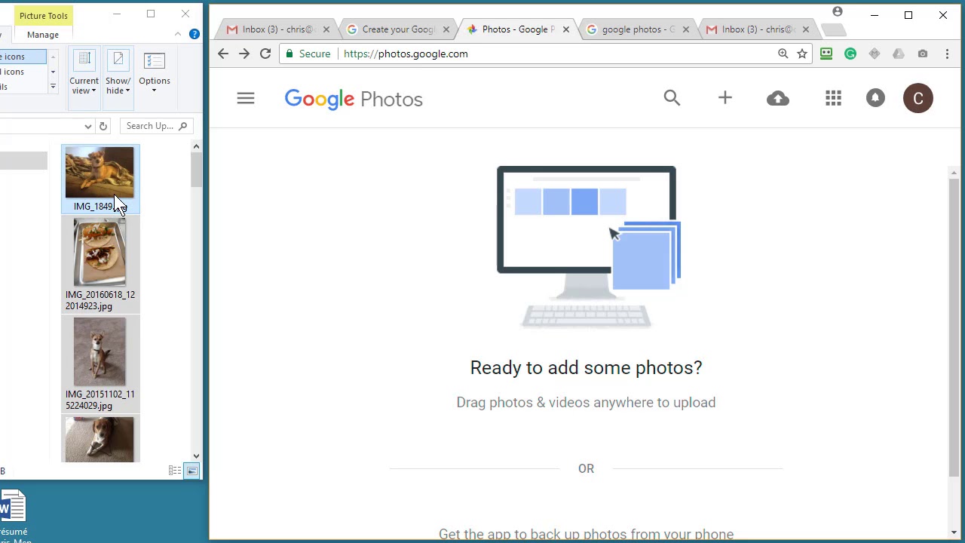This screenshot has height=543, width=965.
Task: Open the Google Photos hamburger menu
Action: click(245, 98)
